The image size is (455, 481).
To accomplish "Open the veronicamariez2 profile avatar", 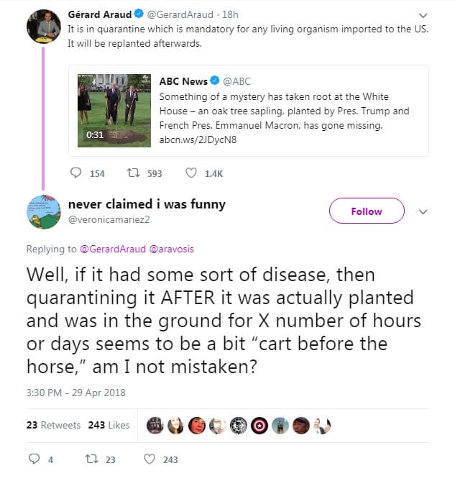I will coord(43,211).
